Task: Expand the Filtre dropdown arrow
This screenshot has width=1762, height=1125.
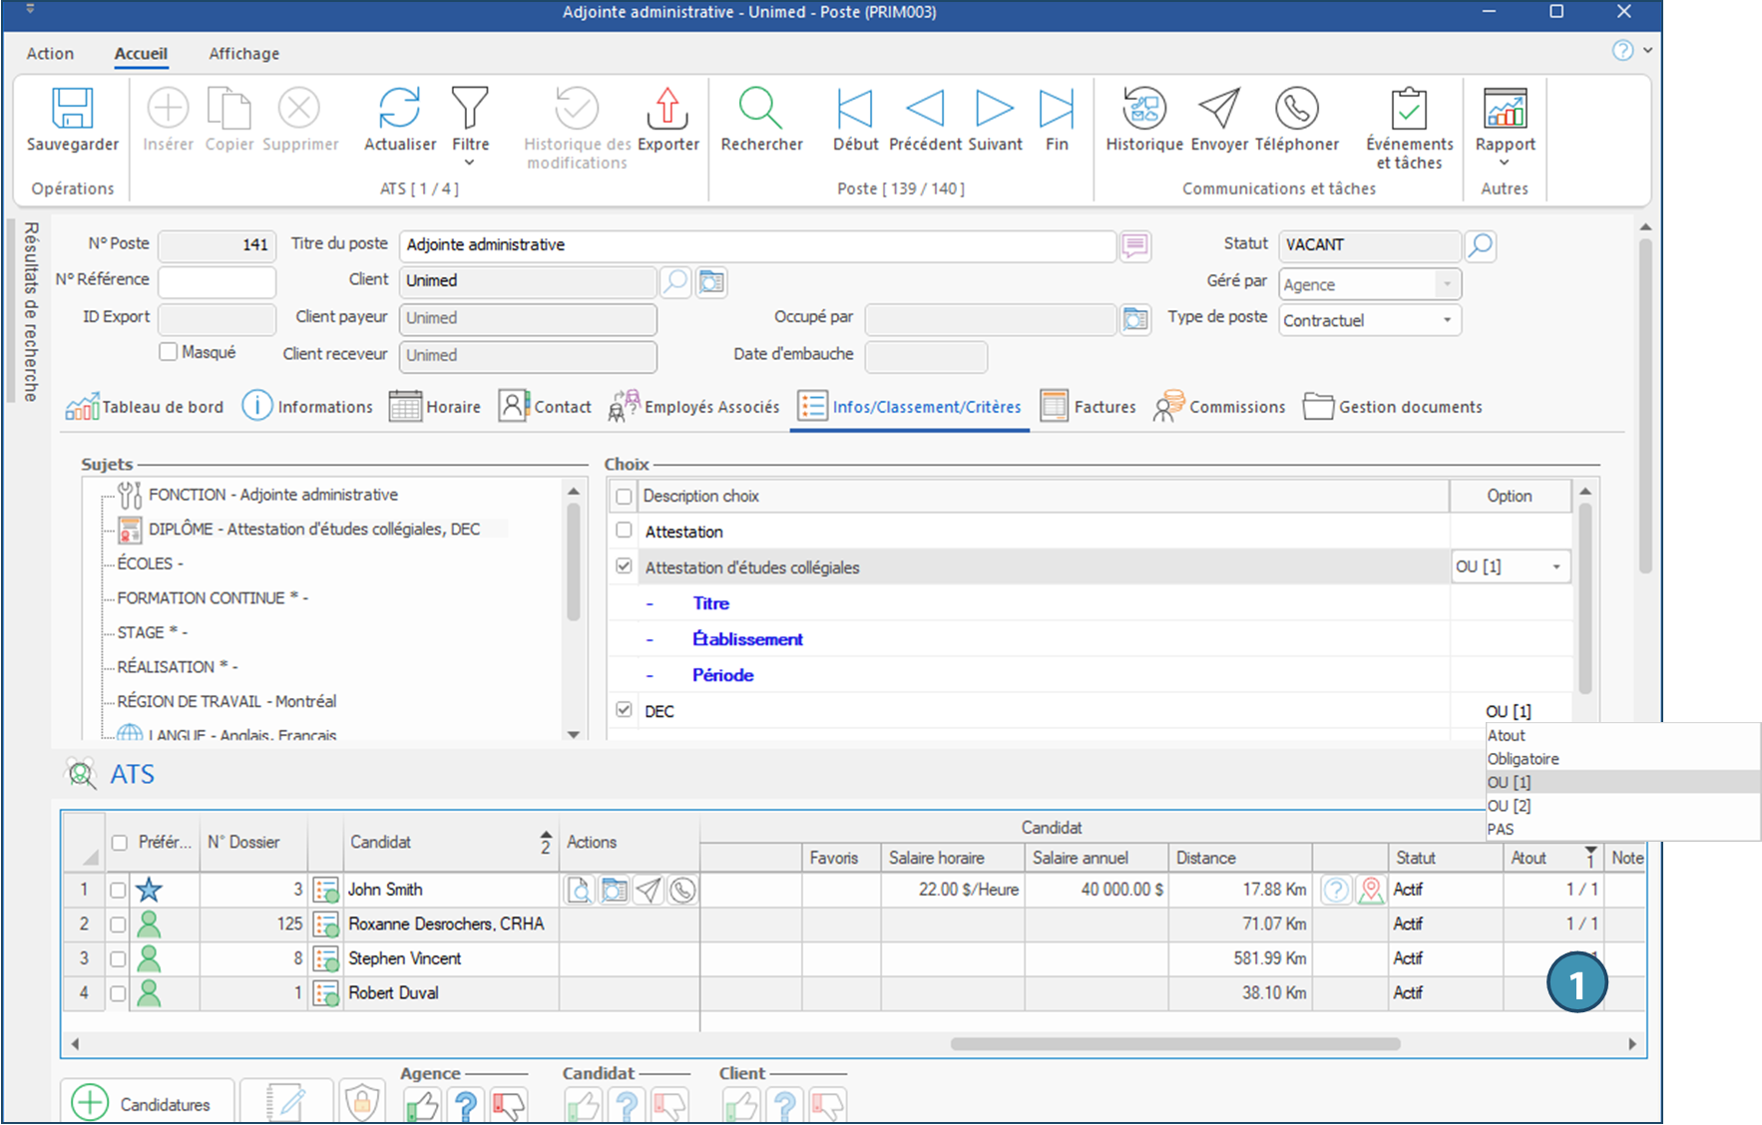Action: [x=469, y=163]
